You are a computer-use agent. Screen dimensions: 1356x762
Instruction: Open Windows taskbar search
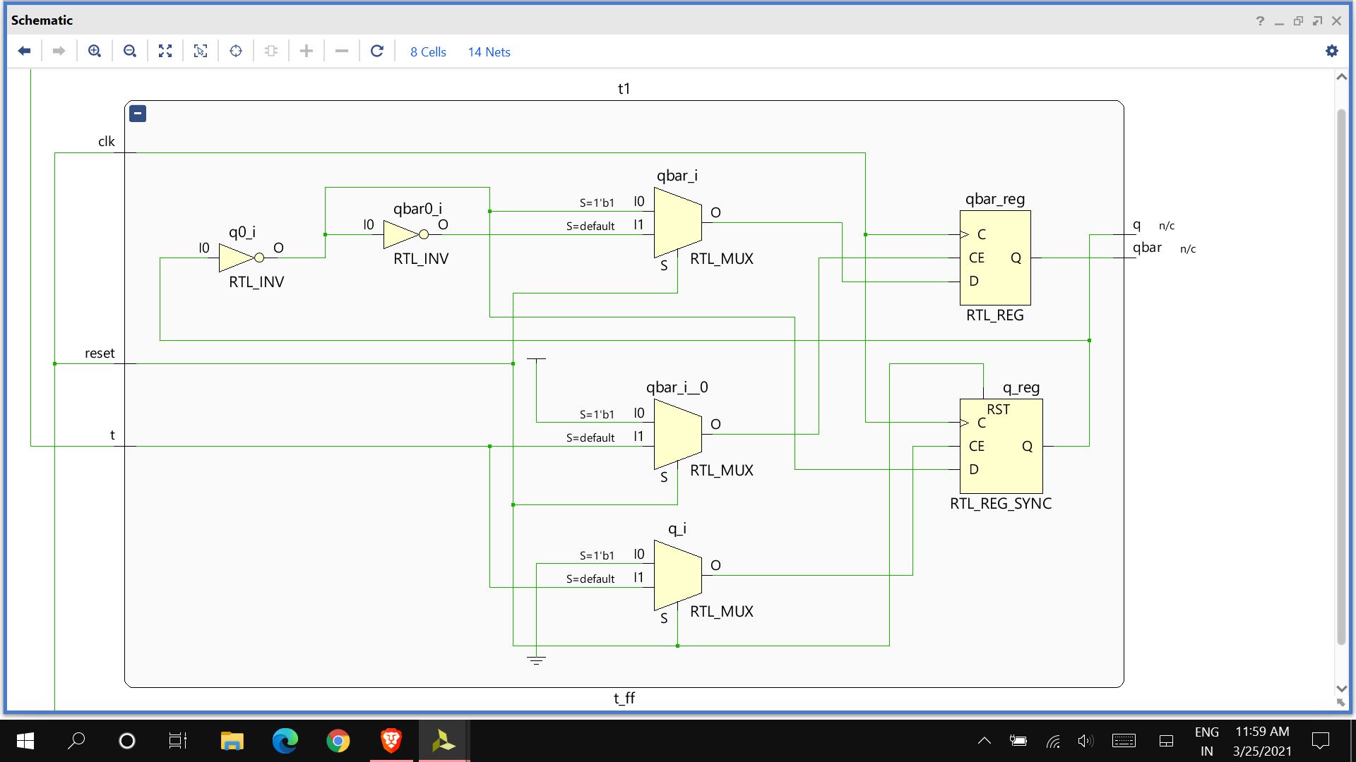(76, 741)
